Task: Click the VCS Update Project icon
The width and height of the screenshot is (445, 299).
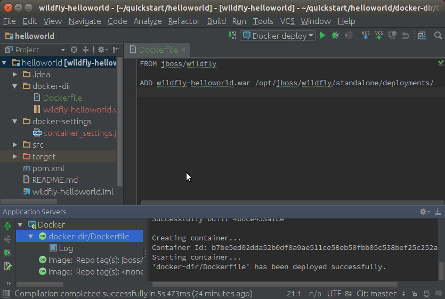Action: point(366,36)
